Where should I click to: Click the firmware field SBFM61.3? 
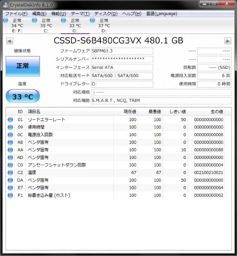point(122,51)
